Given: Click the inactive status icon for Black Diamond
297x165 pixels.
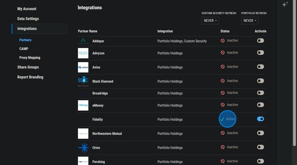Looking at the screenshot, I should point(223,81).
